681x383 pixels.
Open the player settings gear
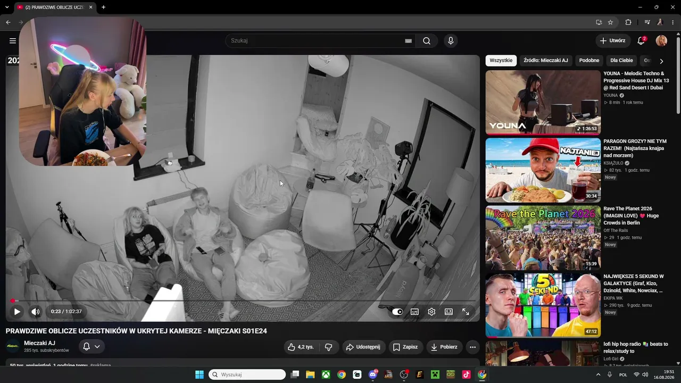pos(431,312)
